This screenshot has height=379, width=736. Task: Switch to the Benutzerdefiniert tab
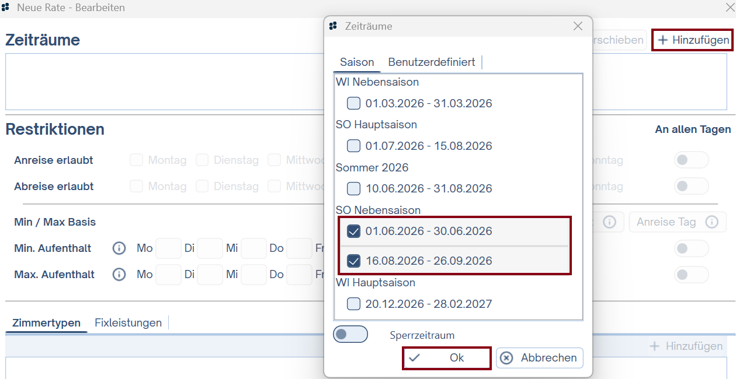tap(432, 62)
